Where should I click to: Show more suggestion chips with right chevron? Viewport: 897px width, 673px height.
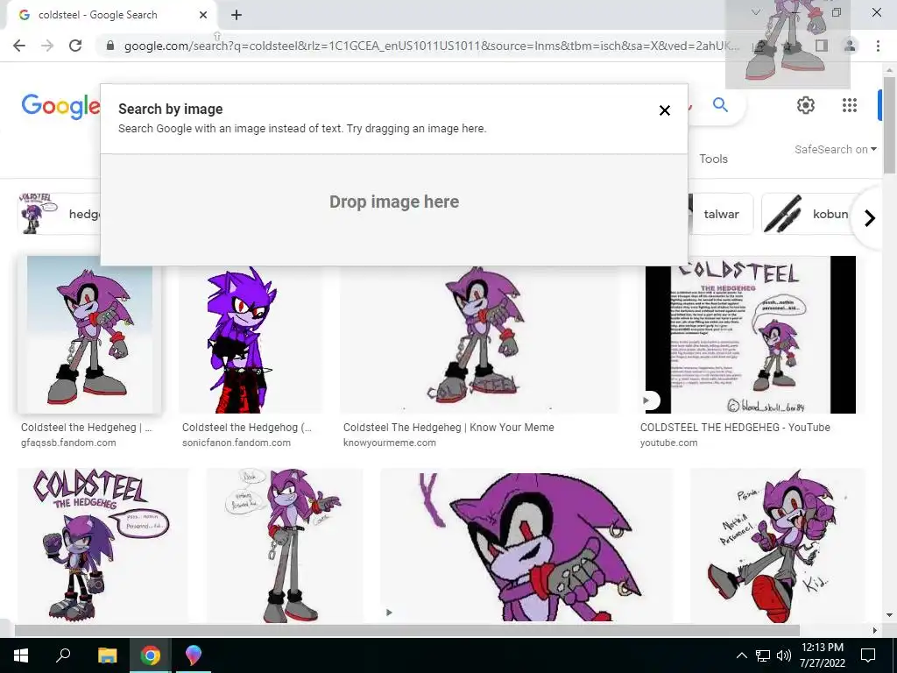coord(870,218)
